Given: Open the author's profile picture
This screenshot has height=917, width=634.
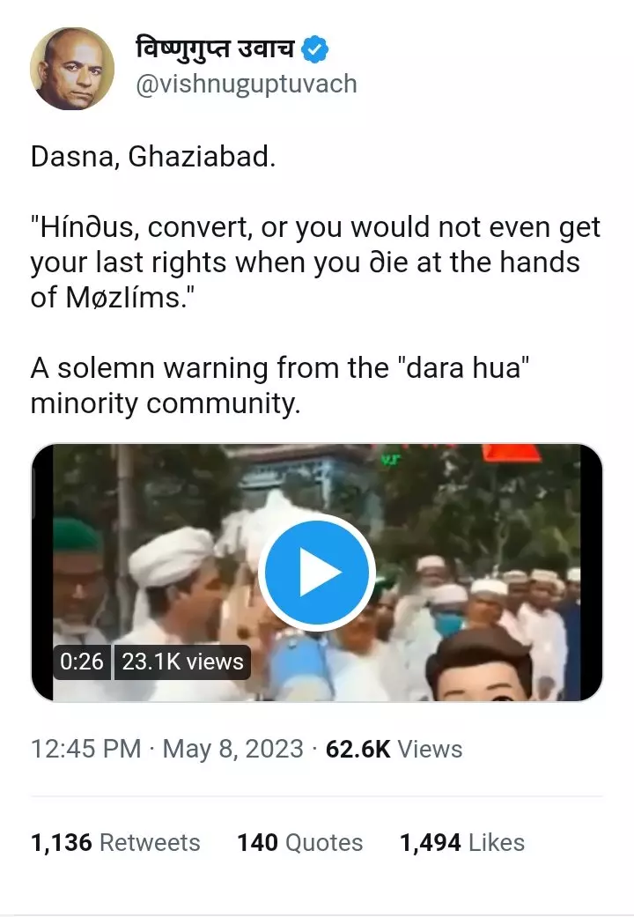Looking at the screenshot, I should [72, 69].
